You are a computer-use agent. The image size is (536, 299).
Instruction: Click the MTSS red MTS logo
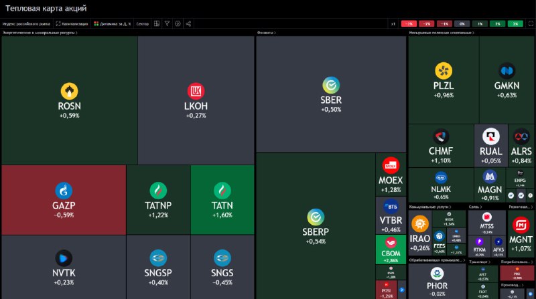487,217
